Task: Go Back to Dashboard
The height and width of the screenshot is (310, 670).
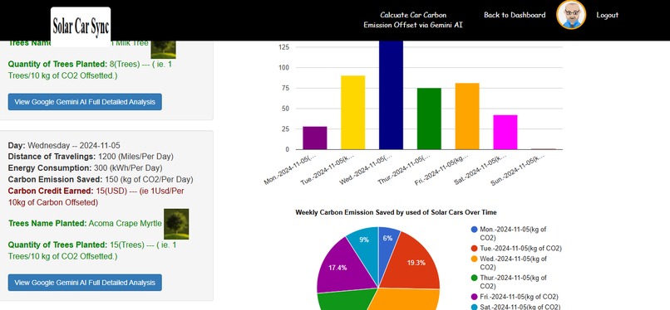Action: tap(515, 15)
